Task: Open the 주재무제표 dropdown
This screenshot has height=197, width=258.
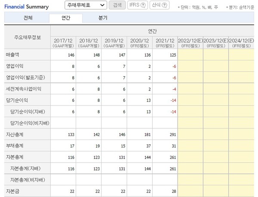Action: (x=85, y=5)
